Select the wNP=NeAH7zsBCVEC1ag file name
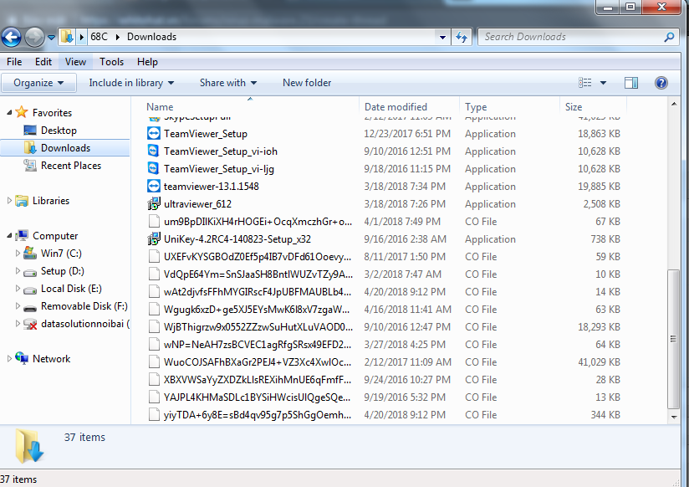Image resolution: width=689 pixels, height=487 pixels. (x=258, y=345)
